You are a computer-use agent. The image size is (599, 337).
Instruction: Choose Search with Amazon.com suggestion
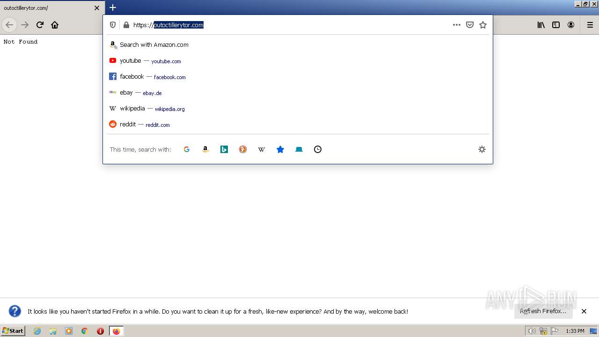298,45
